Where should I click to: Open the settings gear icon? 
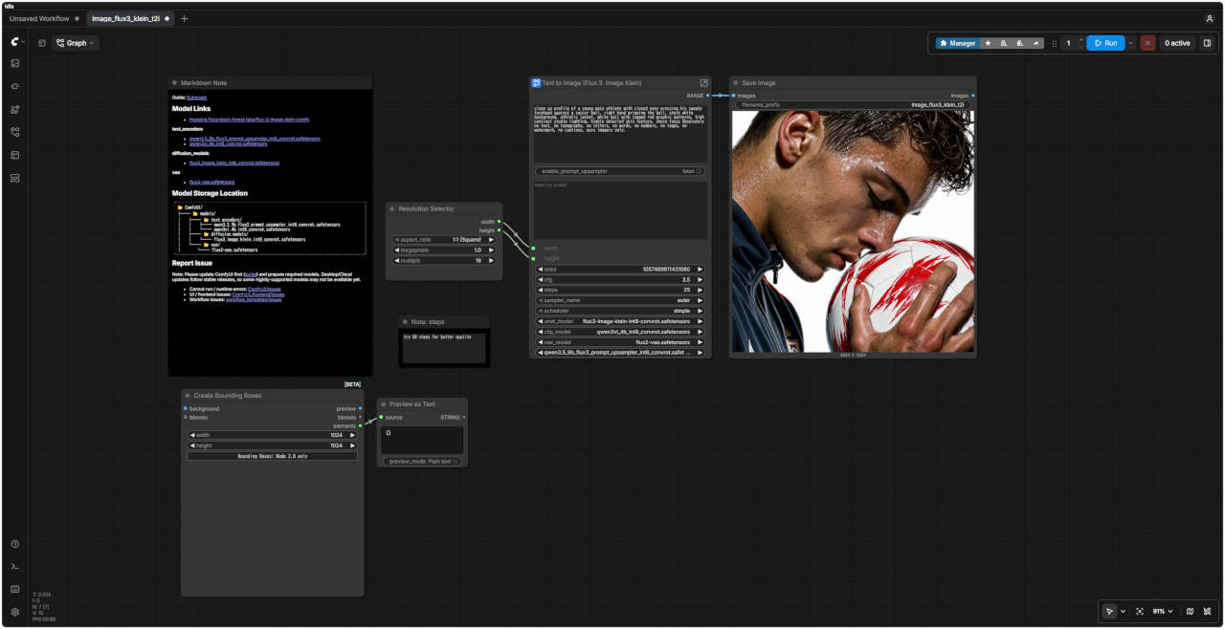click(x=15, y=613)
